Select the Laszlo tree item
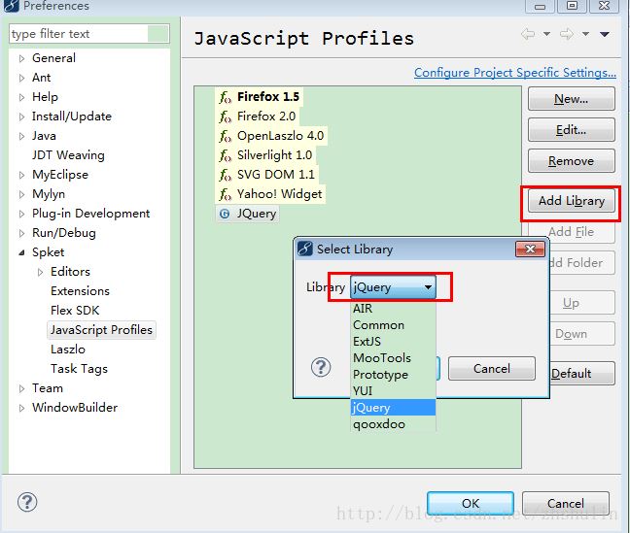This screenshot has width=630, height=533. tap(68, 350)
